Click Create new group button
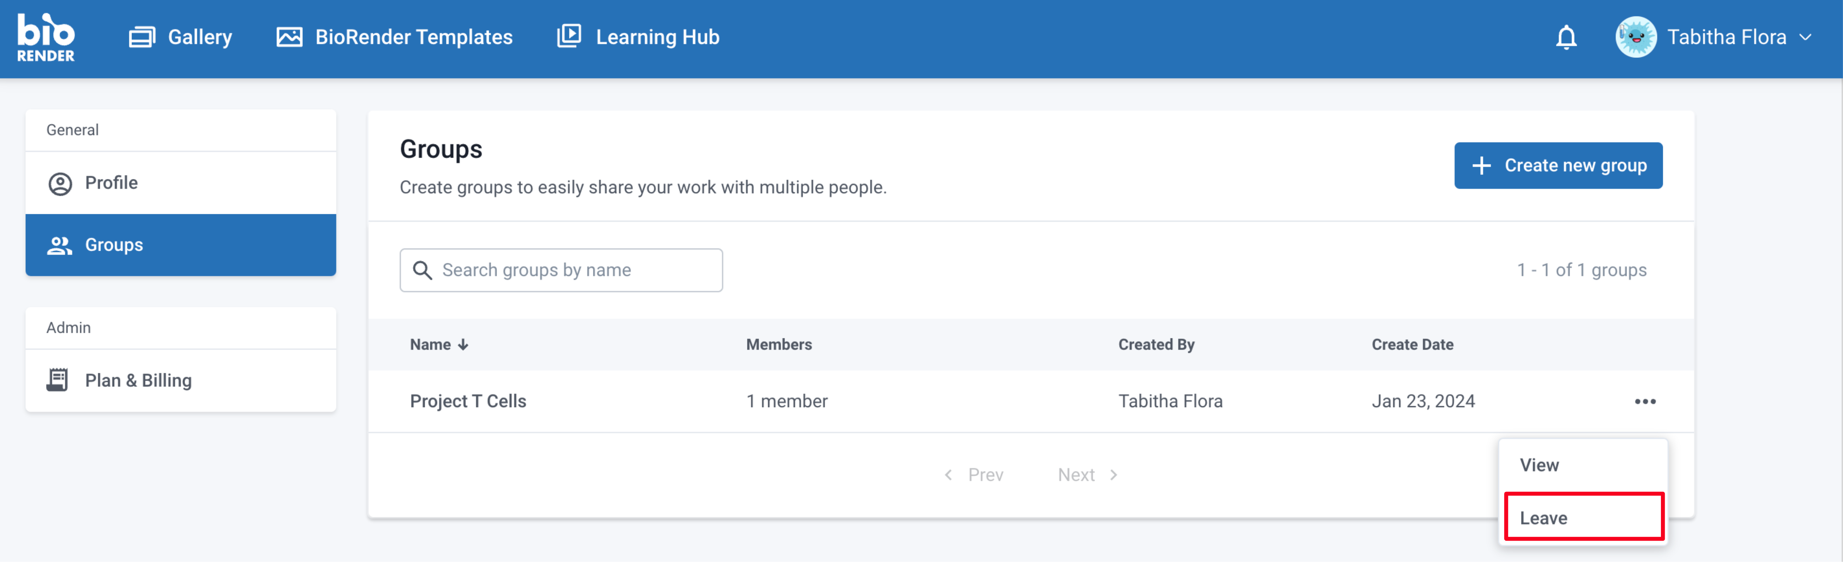The image size is (1843, 562). point(1558,166)
